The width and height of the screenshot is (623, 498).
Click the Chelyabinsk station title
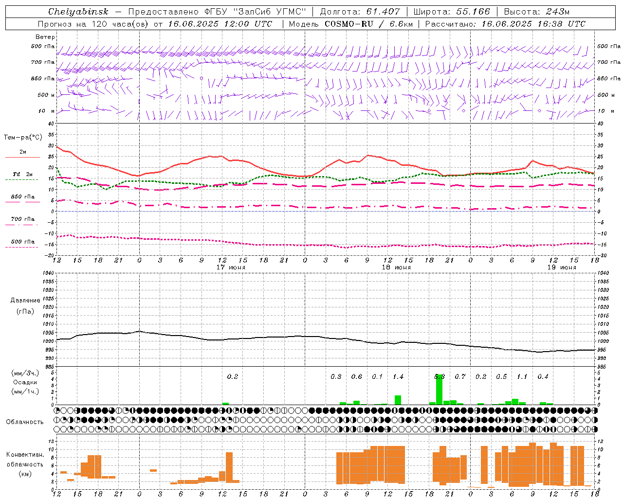tap(78, 12)
